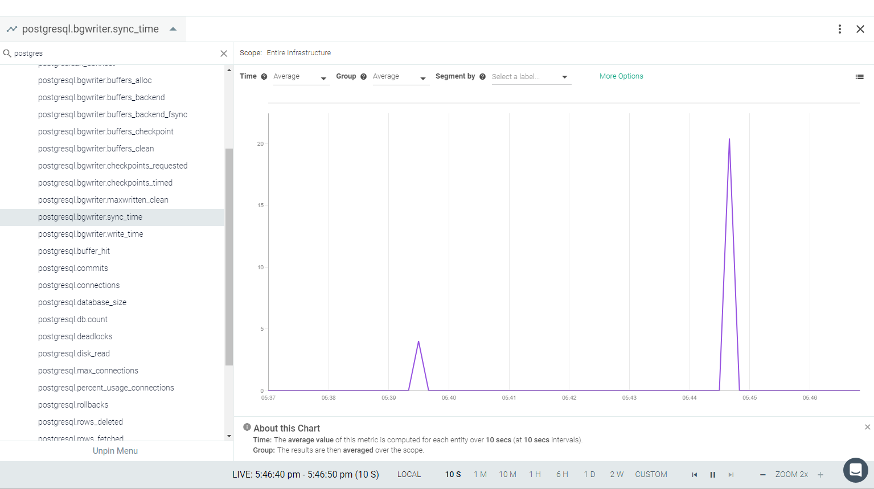The width and height of the screenshot is (874, 489).
Task: Click the LOCAL timezone button
Action: pos(409,475)
